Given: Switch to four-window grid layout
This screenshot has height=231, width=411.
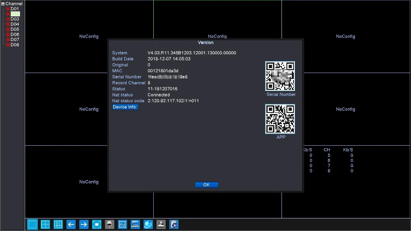Looking at the screenshot, I should 45,224.
